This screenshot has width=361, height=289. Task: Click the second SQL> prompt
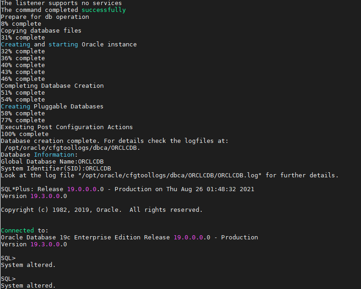(8, 279)
